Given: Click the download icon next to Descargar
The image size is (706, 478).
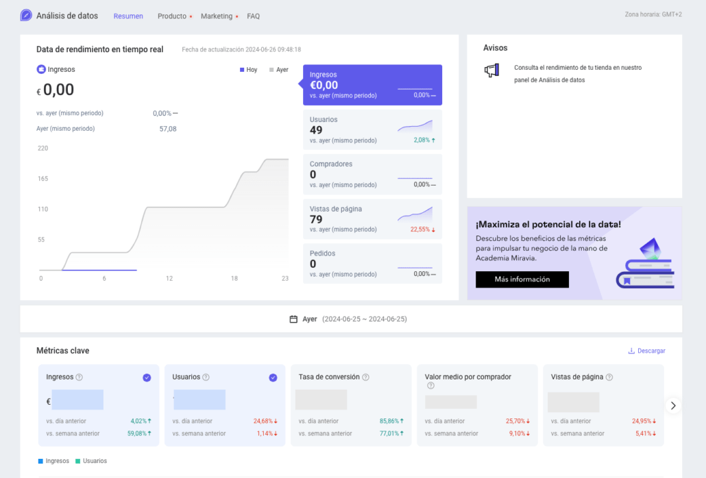Looking at the screenshot, I should [630, 351].
